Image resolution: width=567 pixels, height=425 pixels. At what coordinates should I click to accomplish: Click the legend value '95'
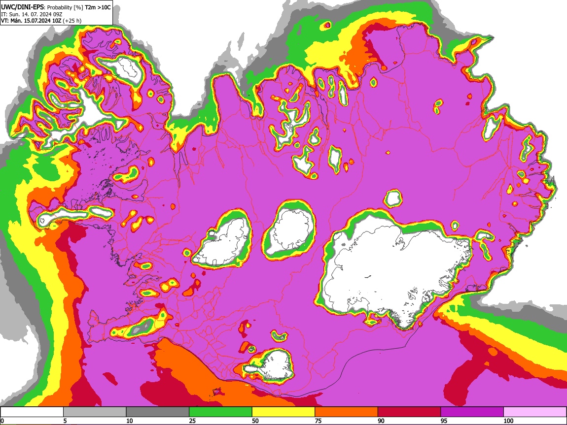click(444, 421)
